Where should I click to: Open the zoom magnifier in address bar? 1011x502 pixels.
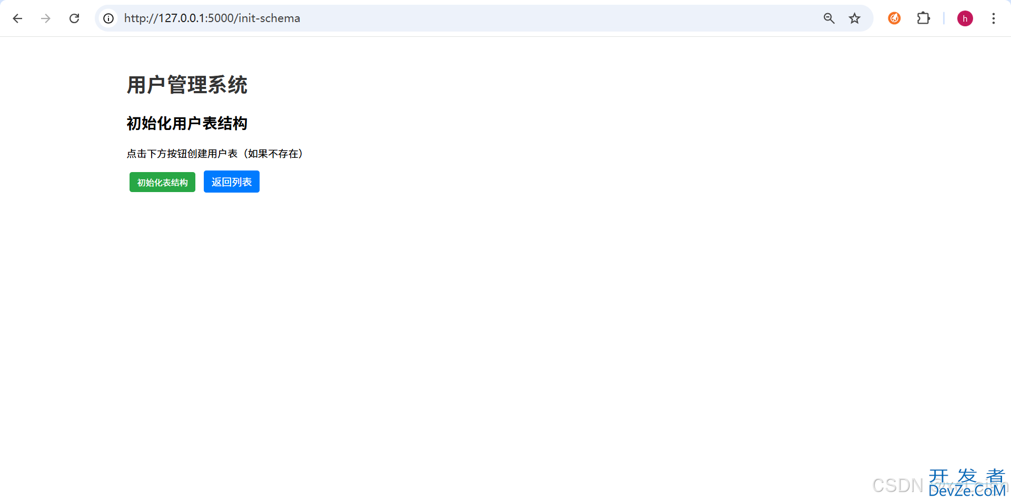829,18
